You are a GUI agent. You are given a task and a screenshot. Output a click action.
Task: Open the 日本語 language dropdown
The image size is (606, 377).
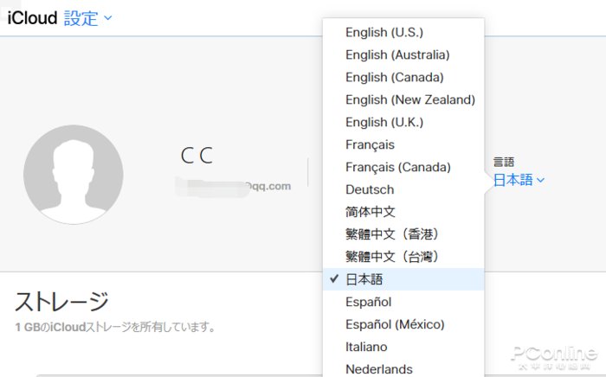point(519,180)
